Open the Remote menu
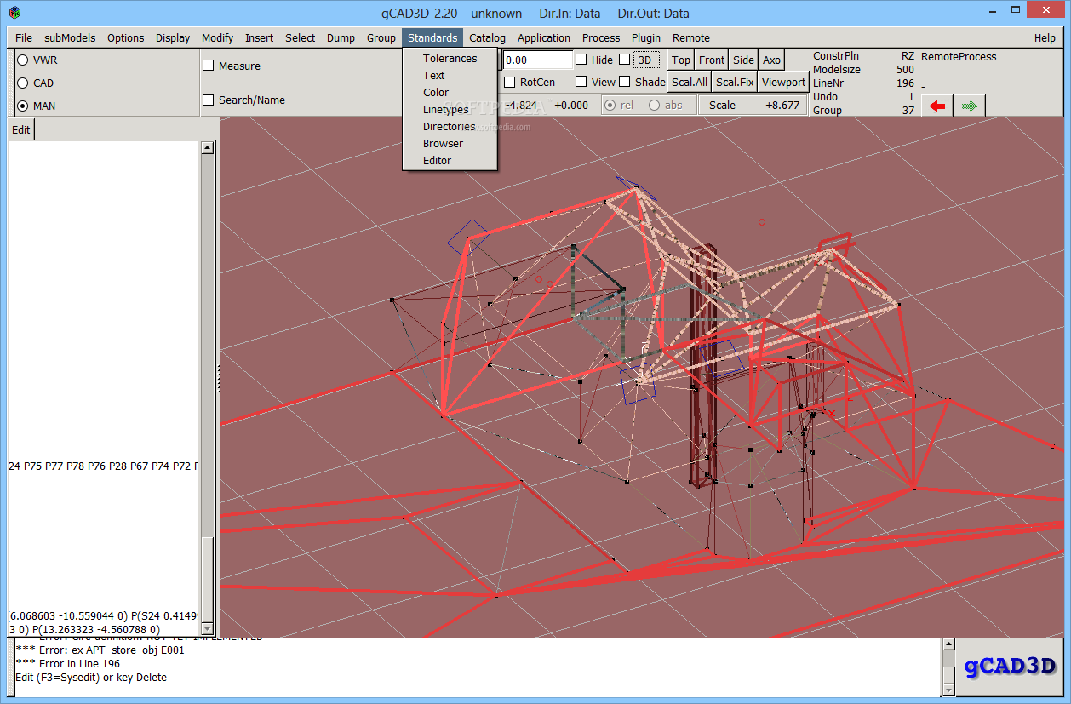 click(x=691, y=37)
